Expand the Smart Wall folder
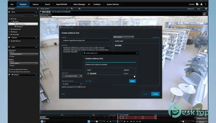 click(x=10, y=34)
